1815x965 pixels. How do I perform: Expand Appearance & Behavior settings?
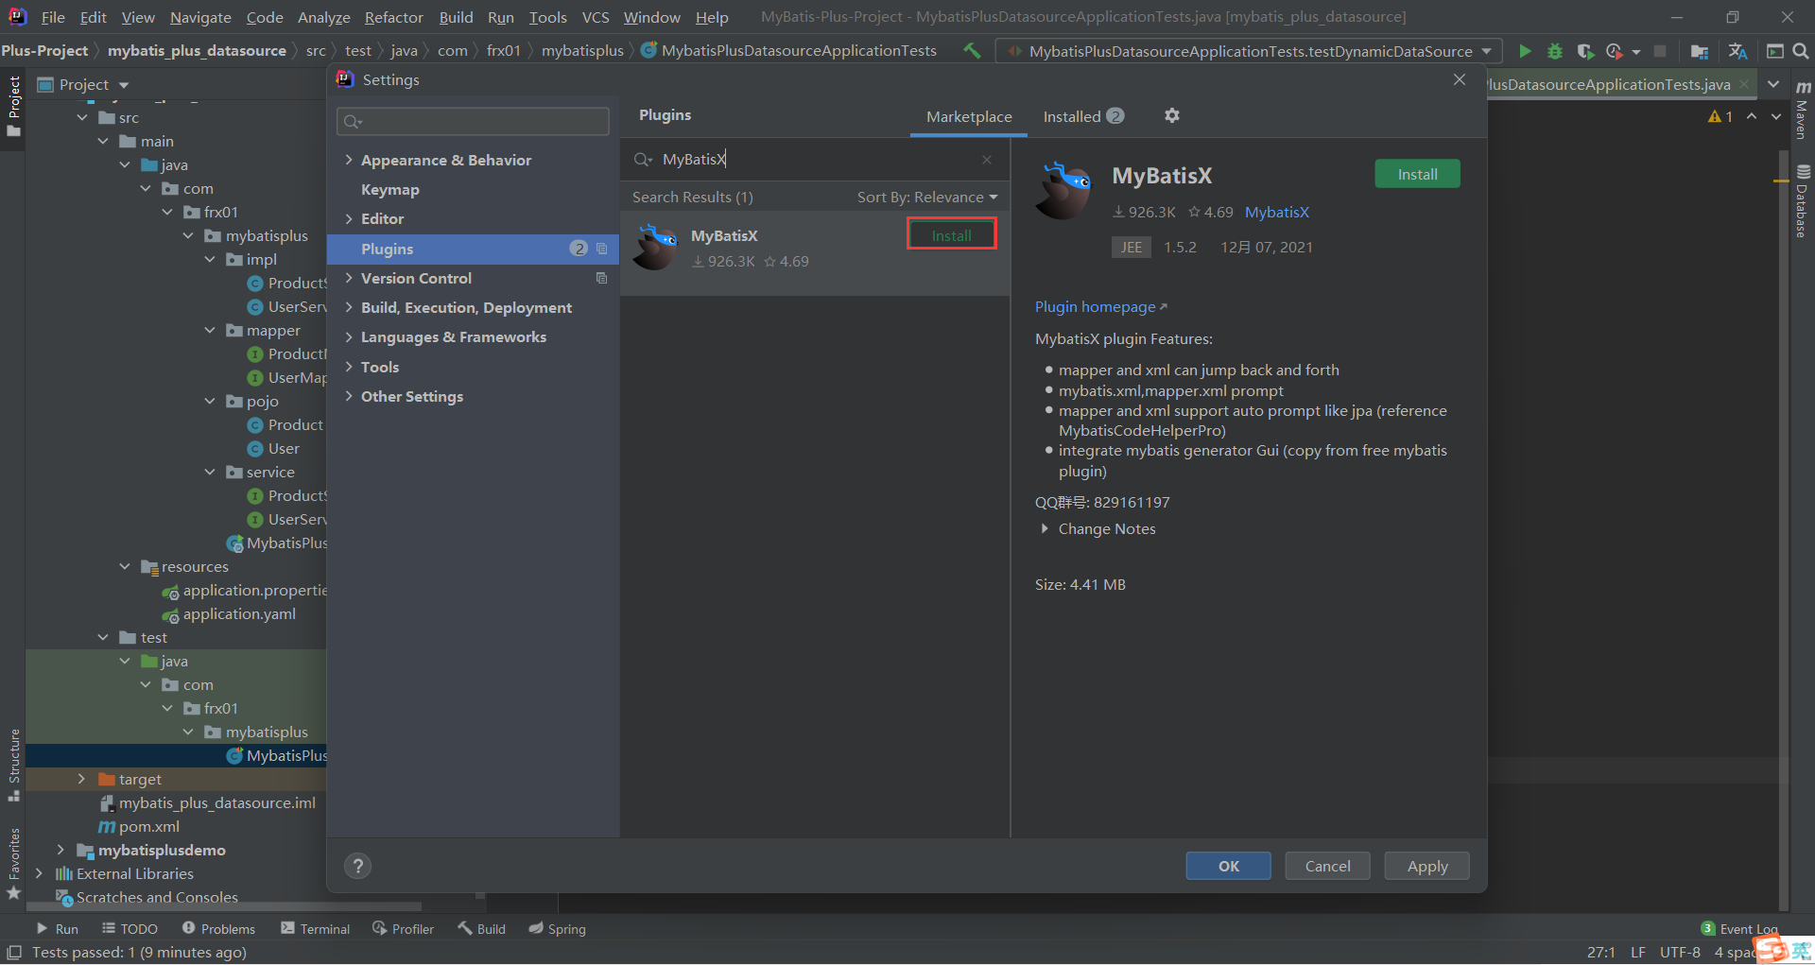(349, 160)
